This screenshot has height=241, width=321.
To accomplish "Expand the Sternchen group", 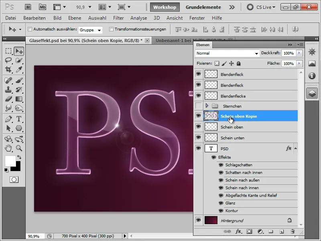I will pyautogui.click(x=207, y=106).
